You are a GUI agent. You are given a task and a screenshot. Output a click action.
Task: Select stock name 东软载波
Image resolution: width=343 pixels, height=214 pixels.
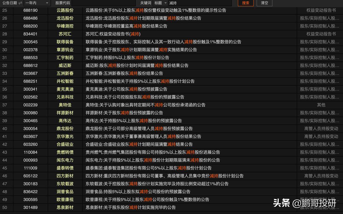[65, 184]
